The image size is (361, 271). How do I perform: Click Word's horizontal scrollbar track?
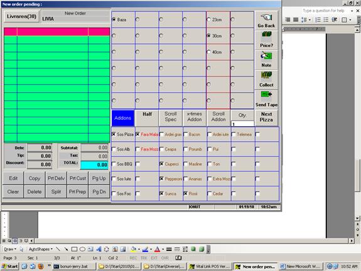coord(191,241)
